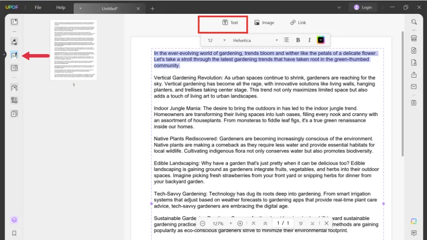Open the Page Tools icon in sidebar
Screen dimensions: 427x240
tap(14, 88)
